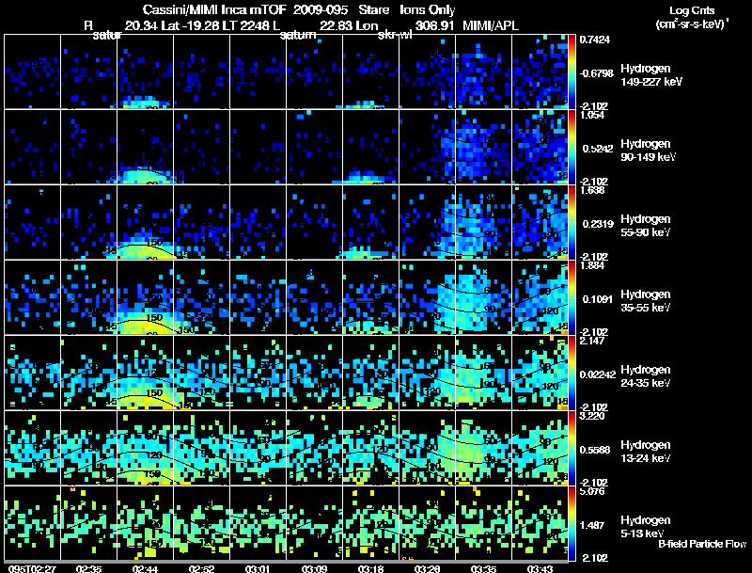Click the '3.220' colorbar value
Image resolution: width=752 pixels, height=573 pixels.
pyautogui.click(x=592, y=416)
